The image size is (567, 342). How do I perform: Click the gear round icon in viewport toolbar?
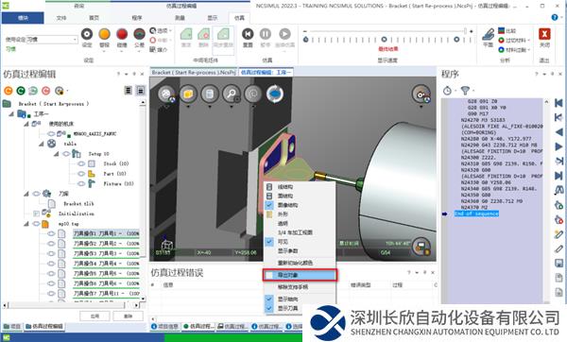click(252, 94)
